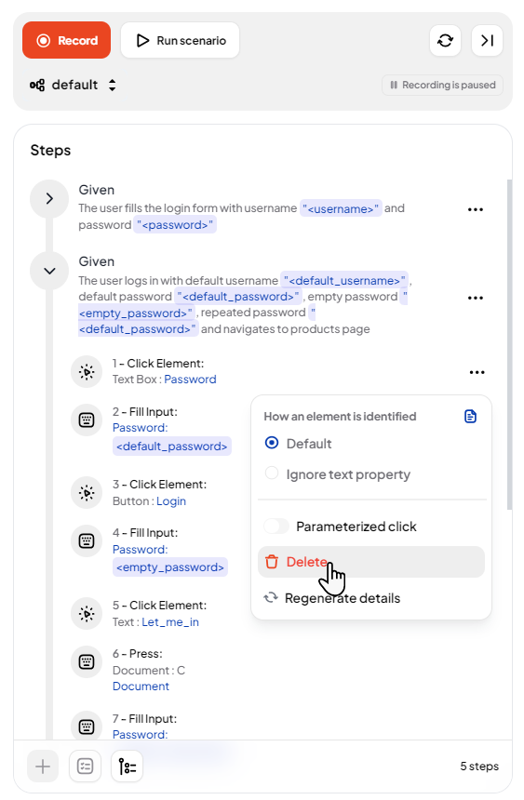Expand the first Given step chevron

pyautogui.click(x=49, y=198)
